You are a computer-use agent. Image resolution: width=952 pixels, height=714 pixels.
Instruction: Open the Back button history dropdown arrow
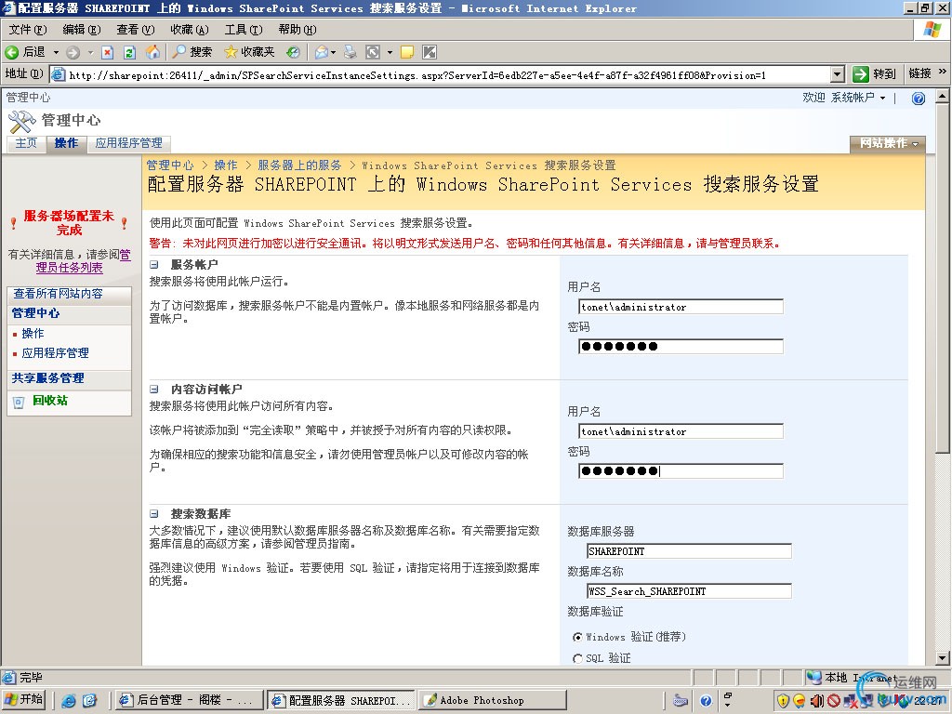click(56, 52)
